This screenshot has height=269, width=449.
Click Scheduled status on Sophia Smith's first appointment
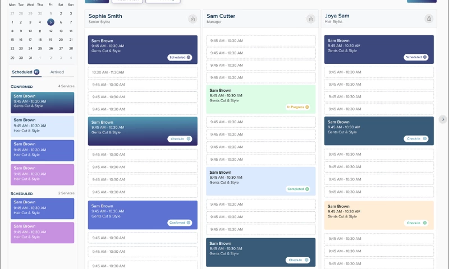coord(180,57)
